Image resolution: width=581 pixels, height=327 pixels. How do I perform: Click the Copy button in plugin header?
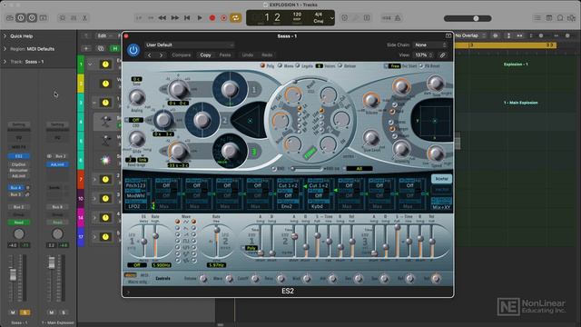[206, 54]
